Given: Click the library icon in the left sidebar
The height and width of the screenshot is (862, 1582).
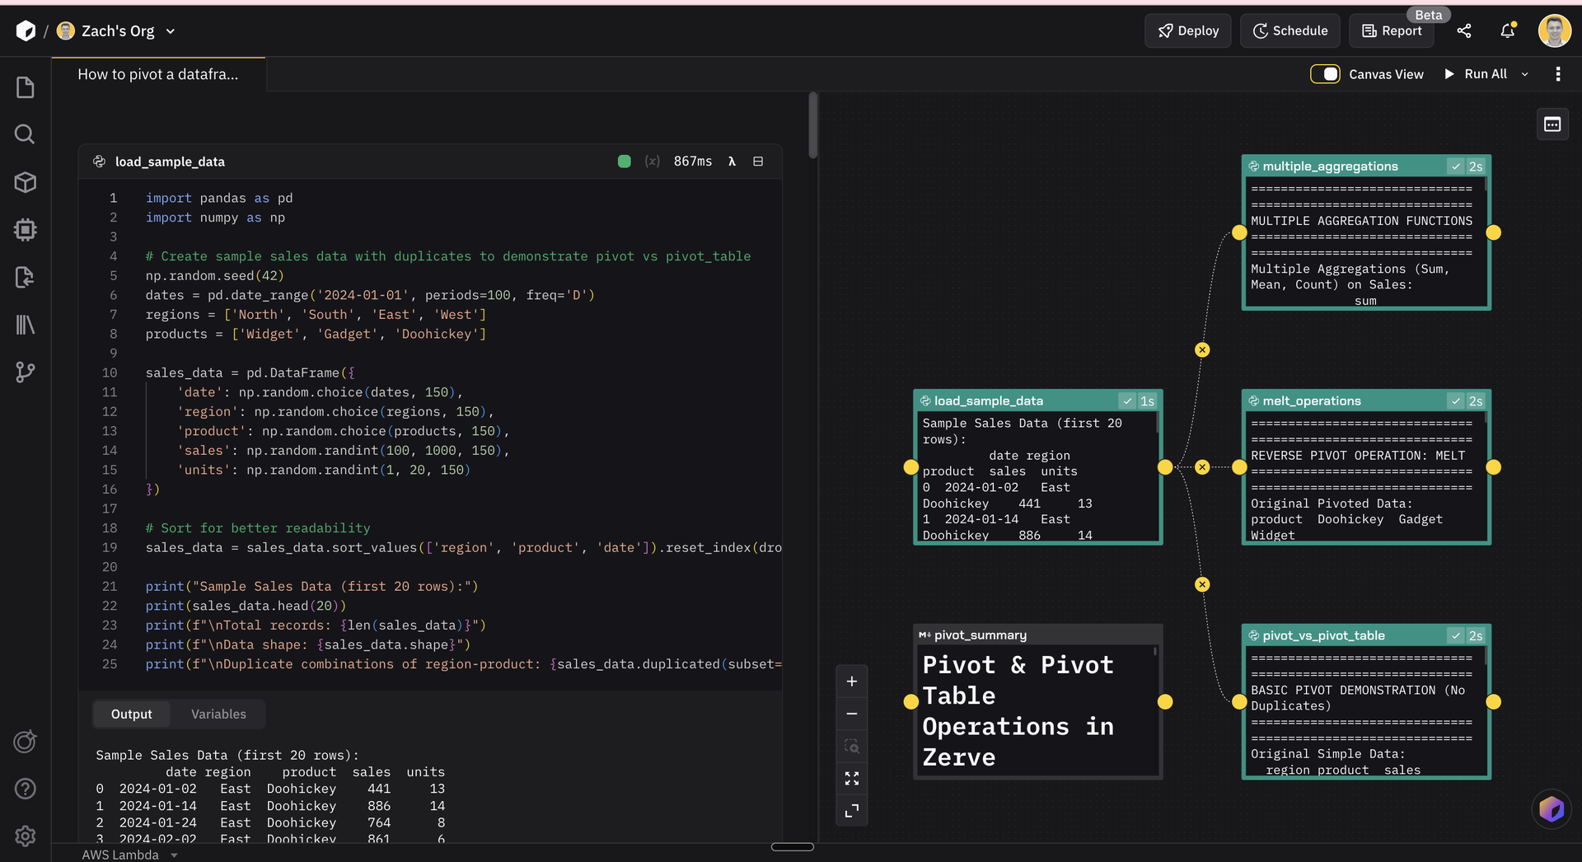Looking at the screenshot, I should [x=25, y=325].
